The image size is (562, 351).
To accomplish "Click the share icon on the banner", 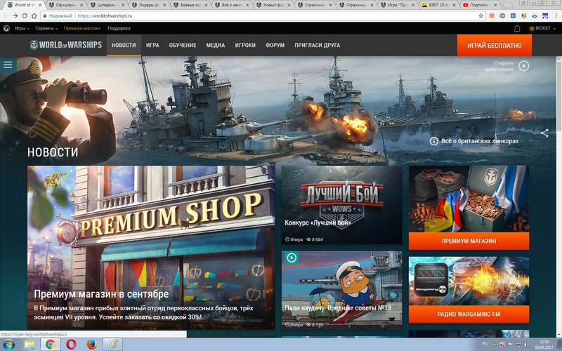I will pyautogui.click(x=544, y=133).
